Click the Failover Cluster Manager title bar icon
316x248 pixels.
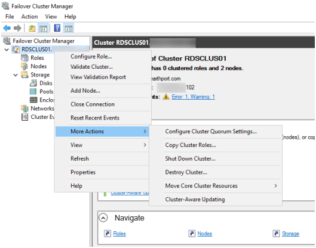(5, 6)
